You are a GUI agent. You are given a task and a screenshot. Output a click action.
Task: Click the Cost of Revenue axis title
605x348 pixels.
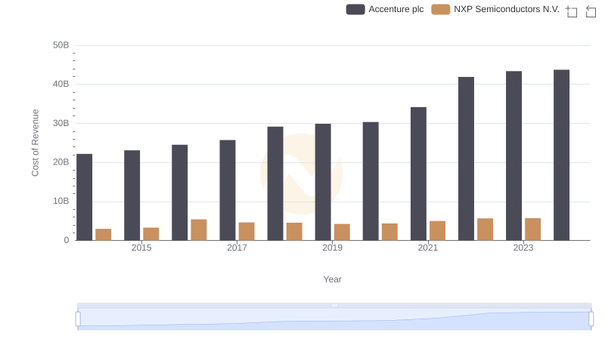click(35, 143)
